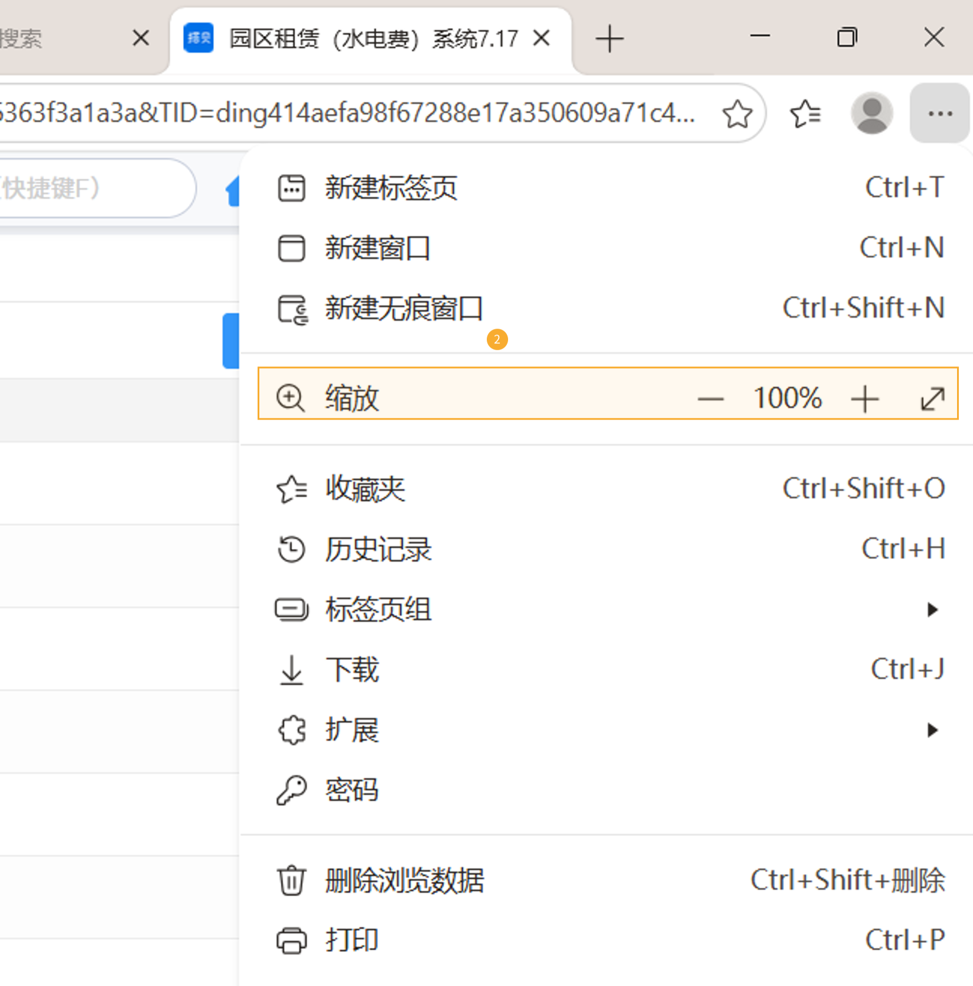973x986 pixels.
Task: Open a new tab with the plus button
Action: click(x=609, y=39)
